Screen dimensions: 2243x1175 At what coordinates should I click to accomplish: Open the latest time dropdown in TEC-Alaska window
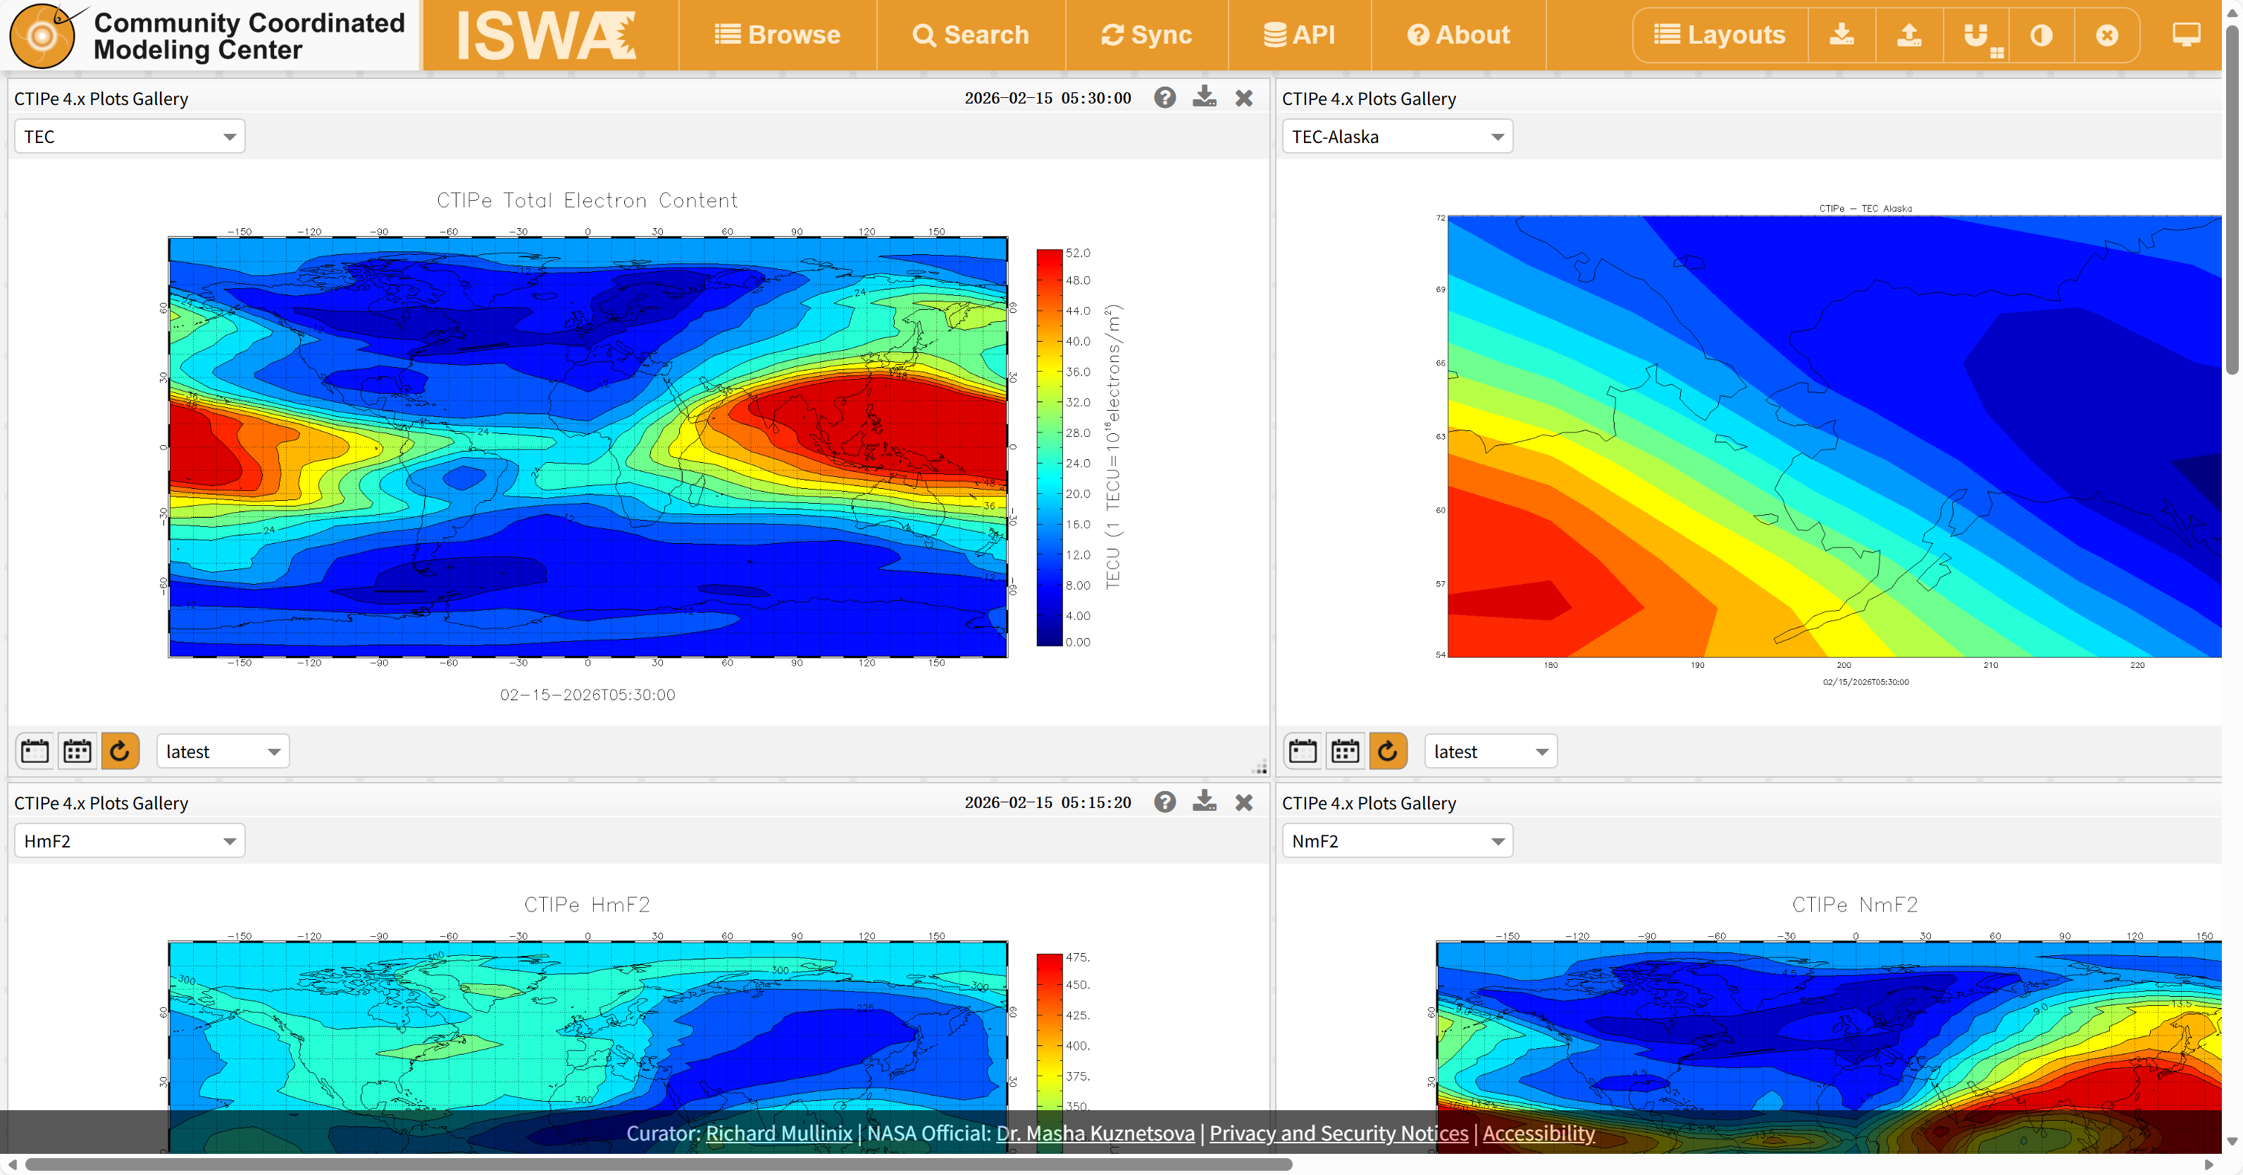click(1490, 751)
